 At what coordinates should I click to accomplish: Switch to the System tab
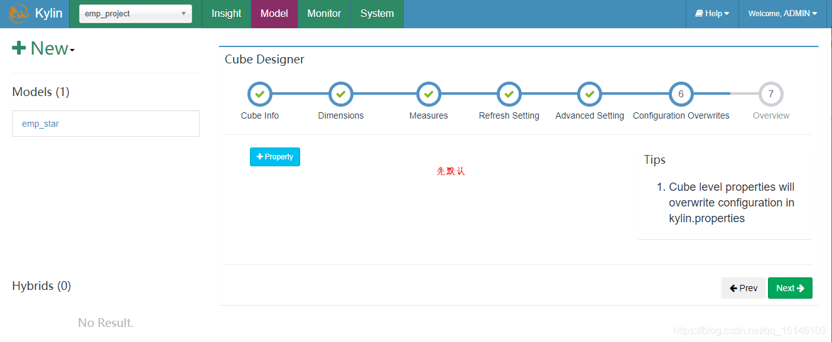pos(377,14)
